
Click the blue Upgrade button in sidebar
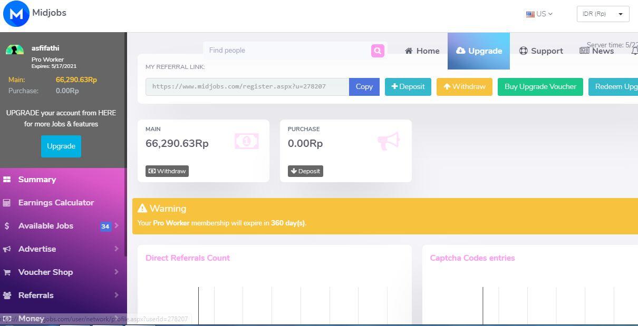[x=61, y=146]
